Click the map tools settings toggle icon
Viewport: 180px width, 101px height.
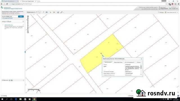coord(54,12)
